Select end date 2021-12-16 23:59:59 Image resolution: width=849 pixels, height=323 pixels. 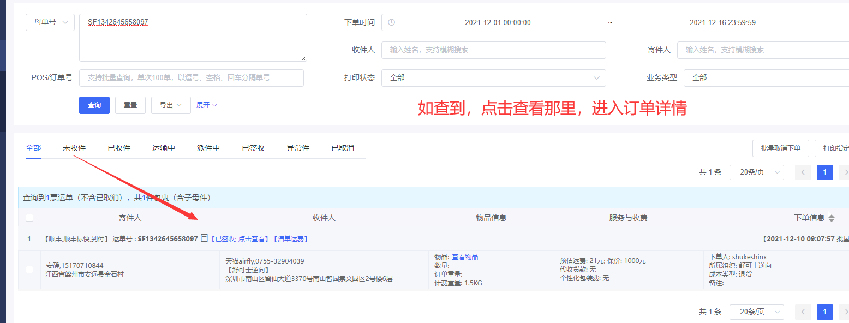722,22
